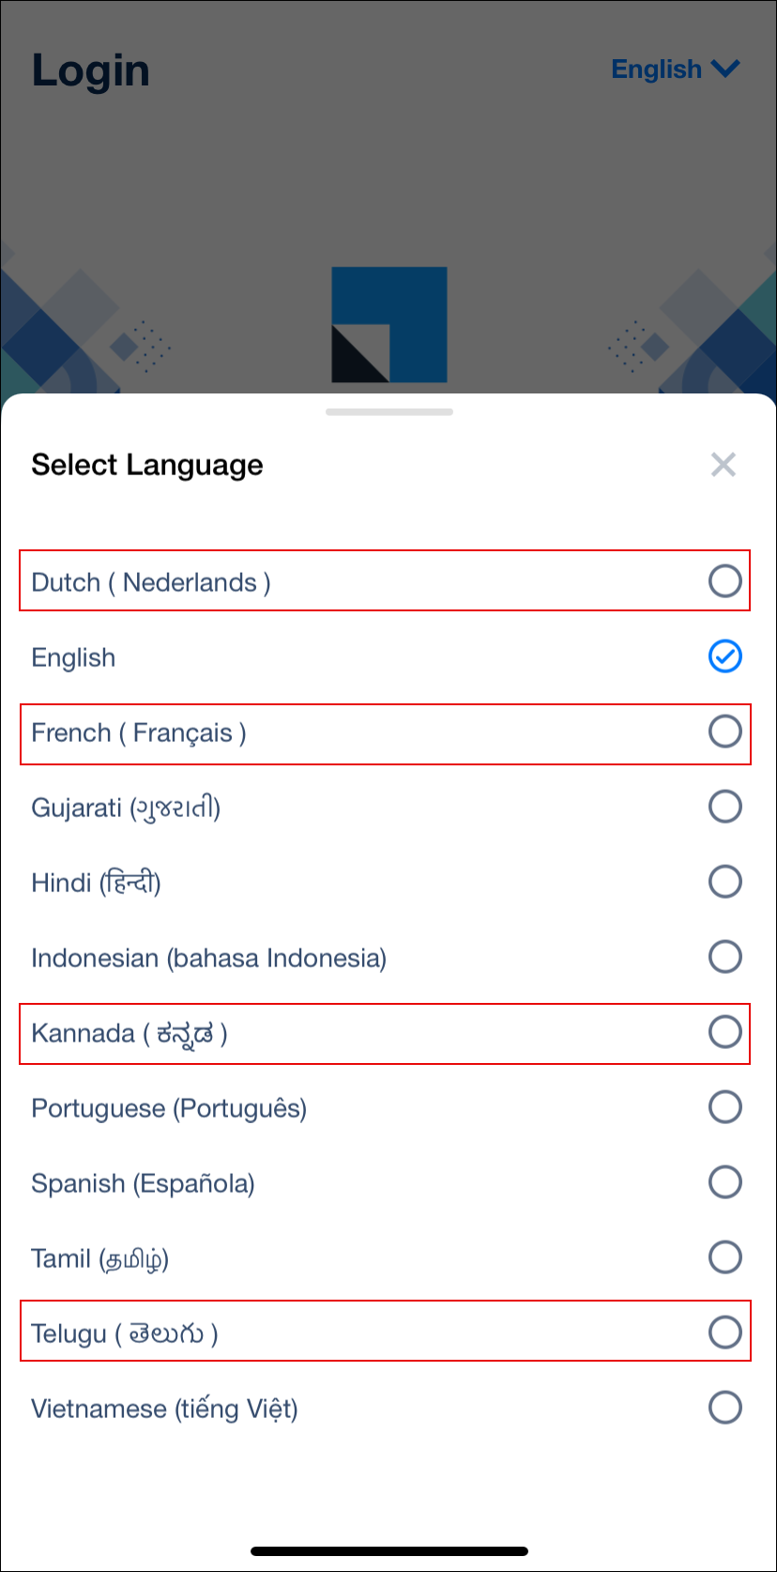This screenshot has width=777, height=1572.
Task: Click the chevron next to English
Action: (726, 69)
